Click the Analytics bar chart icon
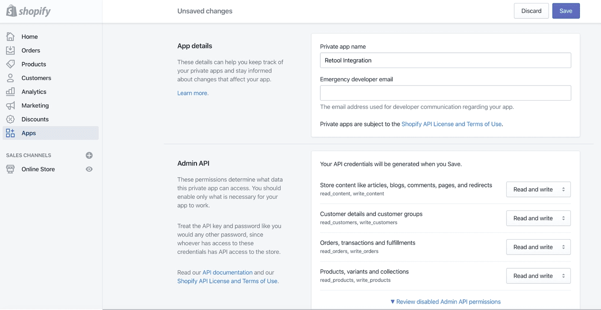Screen dimensions: 601x310 coord(10,92)
